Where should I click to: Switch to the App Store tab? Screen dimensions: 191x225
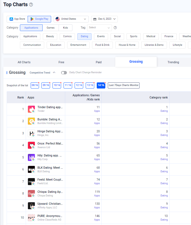click(17, 19)
